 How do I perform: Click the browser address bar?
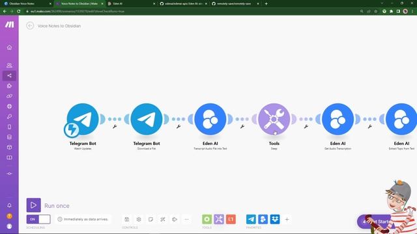tap(192, 12)
